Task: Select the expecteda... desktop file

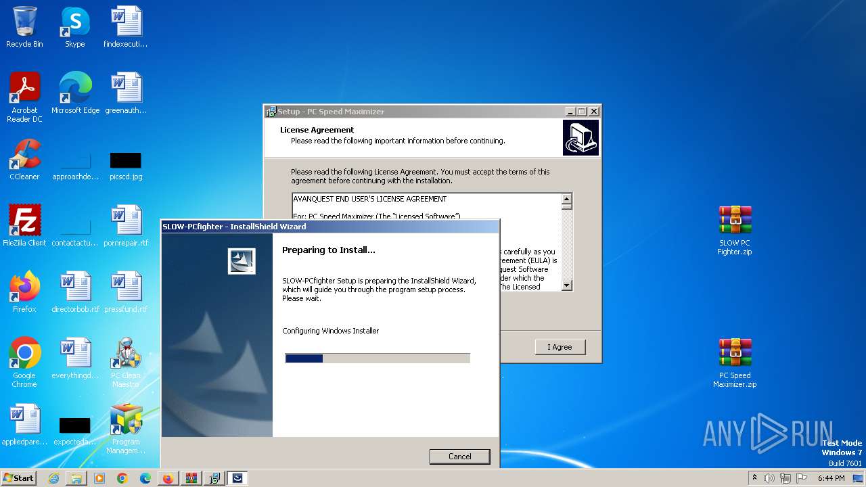Action: [x=75, y=432]
